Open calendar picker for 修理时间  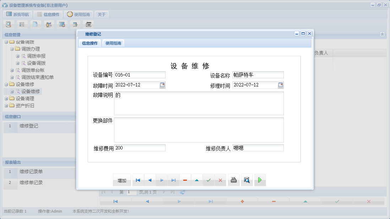tap(281, 85)
